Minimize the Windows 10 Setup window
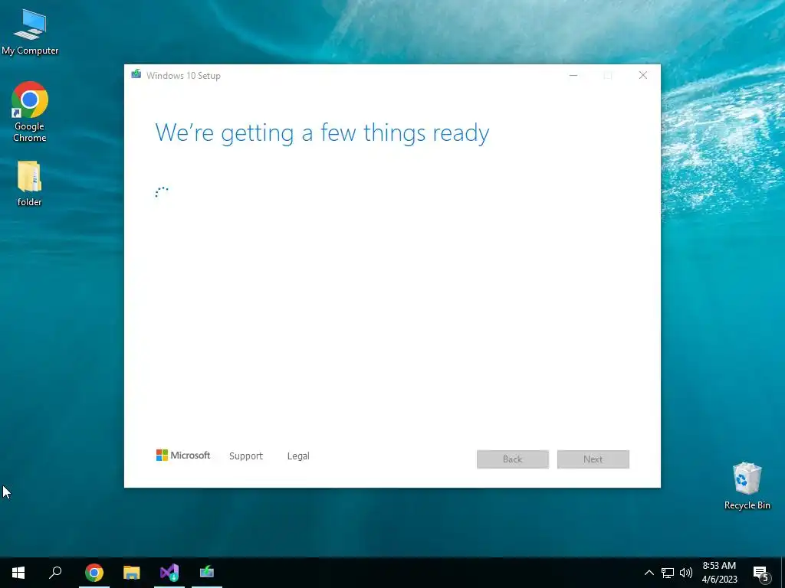Image resolution: width=785 pixels, height=588 pixels. [x=573, y=76]
